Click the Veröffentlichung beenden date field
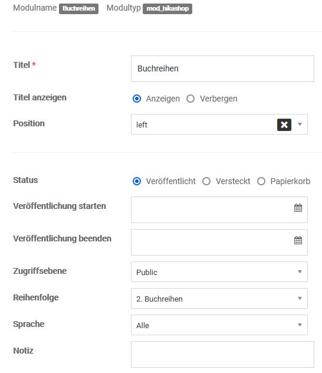Viewport: 322px width, 373px height. (219, 242)
